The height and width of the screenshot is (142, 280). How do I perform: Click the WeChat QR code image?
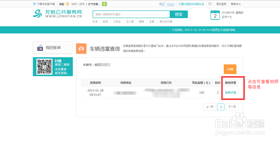45,67
